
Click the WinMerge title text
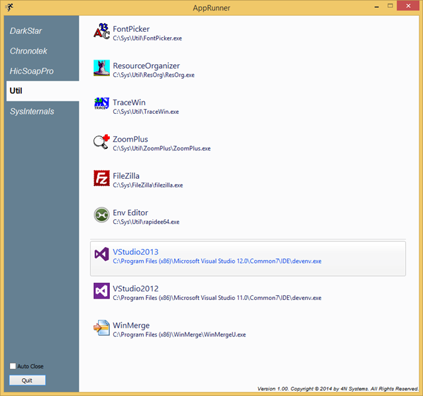[131, 325]
